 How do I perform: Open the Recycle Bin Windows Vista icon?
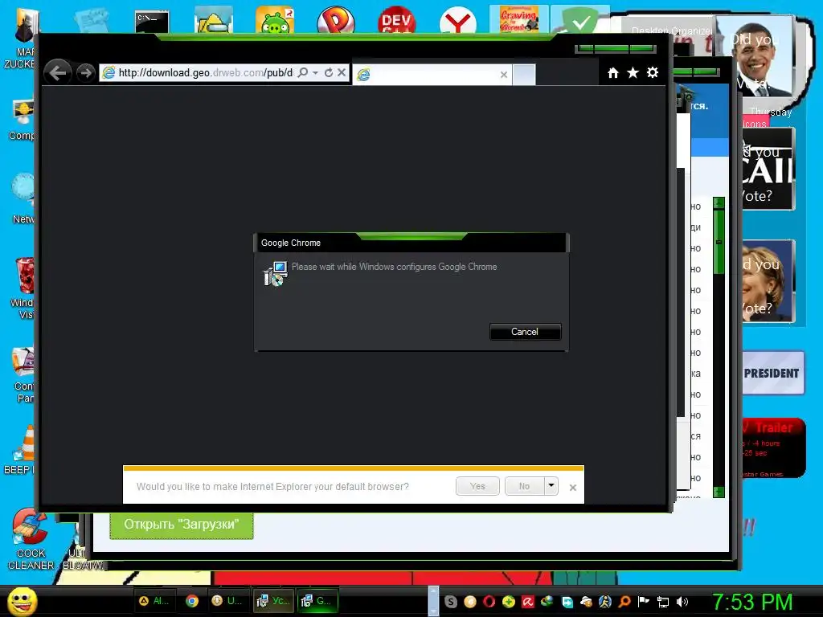coord(23,288)
